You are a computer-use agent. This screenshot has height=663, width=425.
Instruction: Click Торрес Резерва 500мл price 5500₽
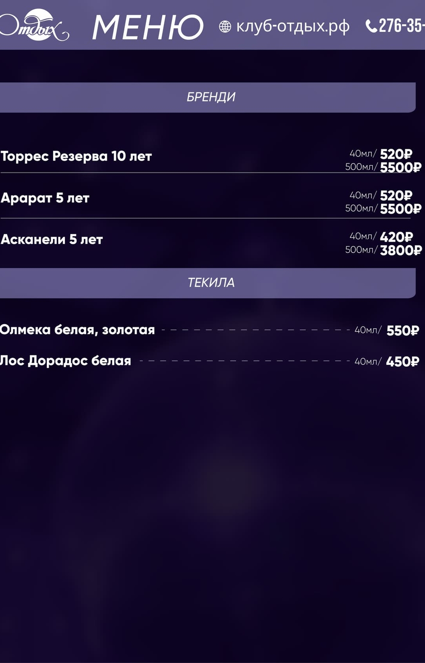(401, 167)
